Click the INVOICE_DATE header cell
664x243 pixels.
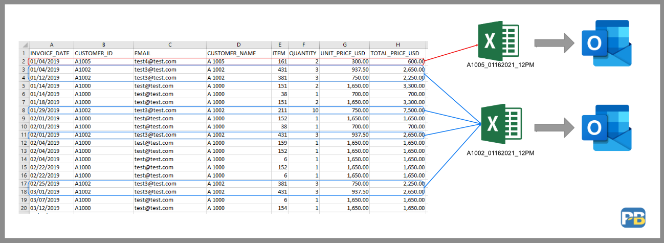tap(51, 53)
